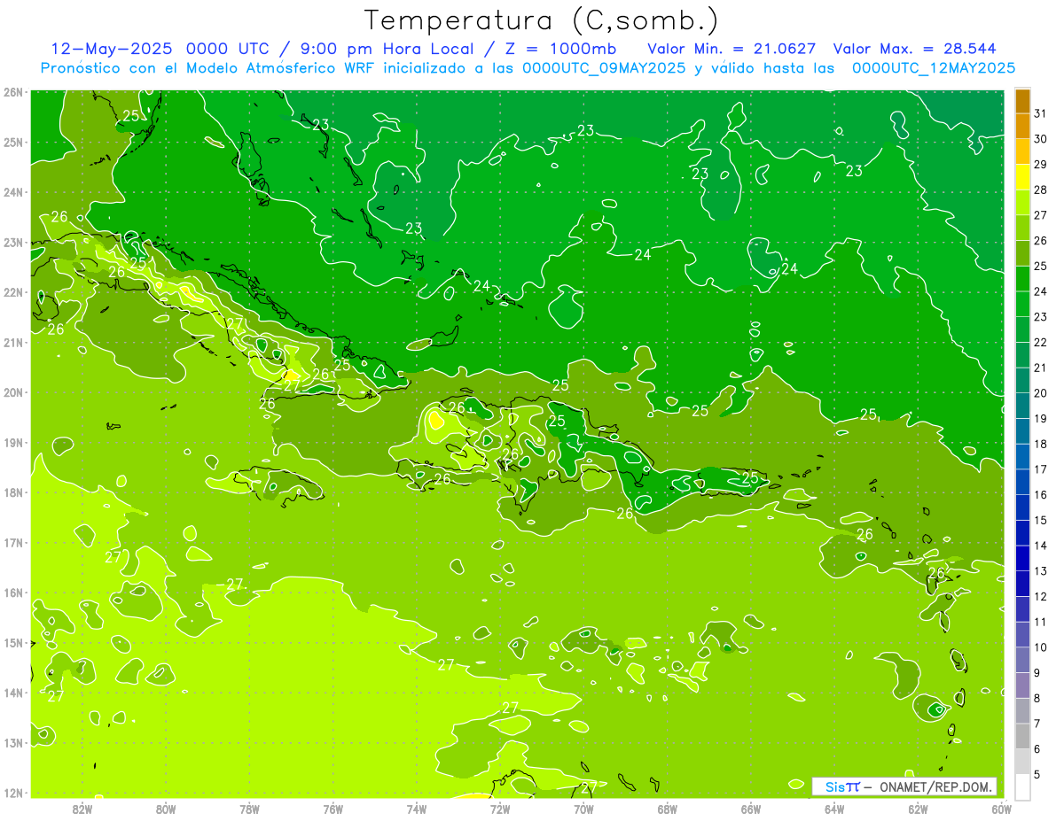The width and height of the screenshot is (1064, 821).
Task: Click the 16N latitude axis label
Action: (12, 593)
